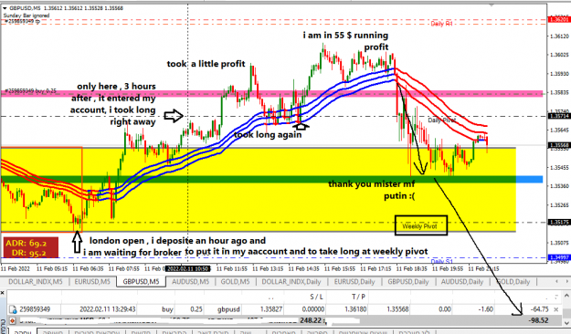The height and width of the screenshot is (334, 571).
Task: Switch to the EURUSD,M5 chart tab
Action: pyautogui.click(x=92, y=282)
